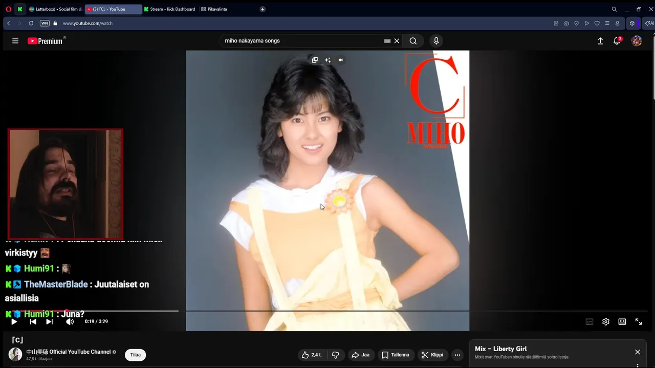The width and height of the screenshot is (655, 368).
Task: Add a new browser tab
Action: pos(263,9)
